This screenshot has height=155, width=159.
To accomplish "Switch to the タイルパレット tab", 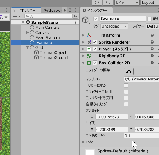I will point(53,10).
